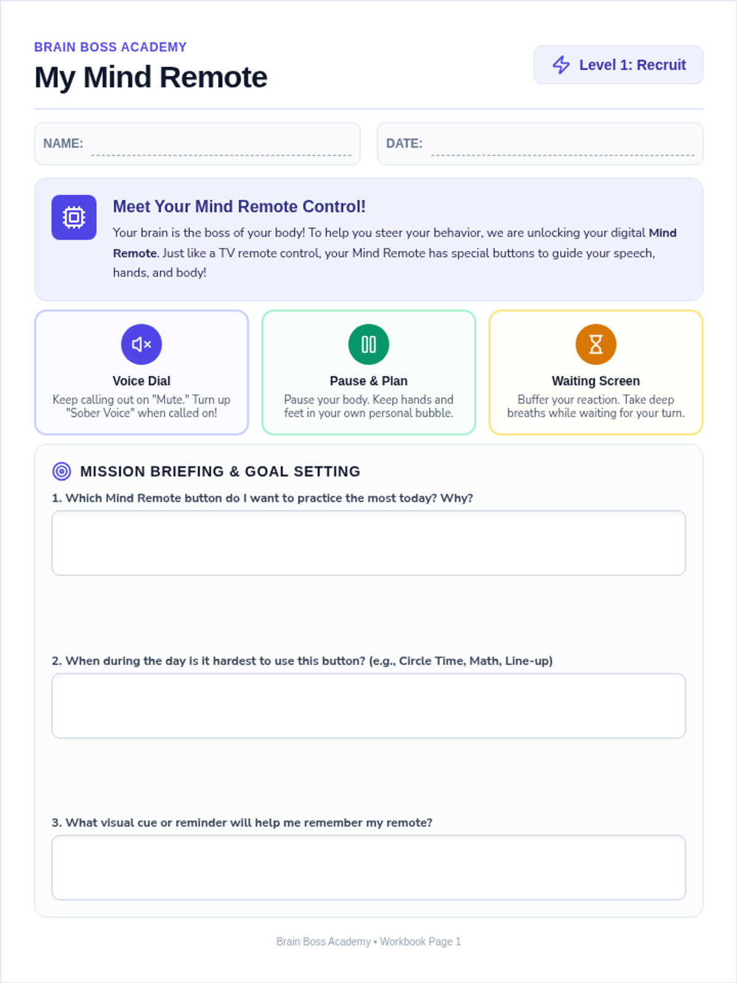Click the answer box for question 1

click(368, 543)
